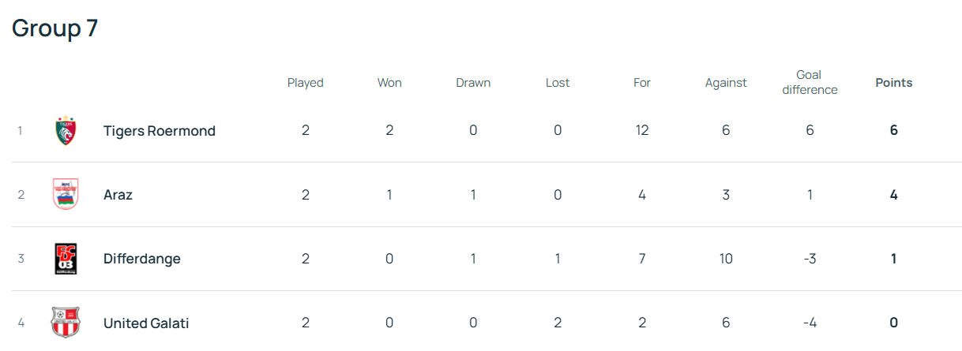Click the Played column header
Viewport: 962px width, 351px height.
click(x=305, y=83)
